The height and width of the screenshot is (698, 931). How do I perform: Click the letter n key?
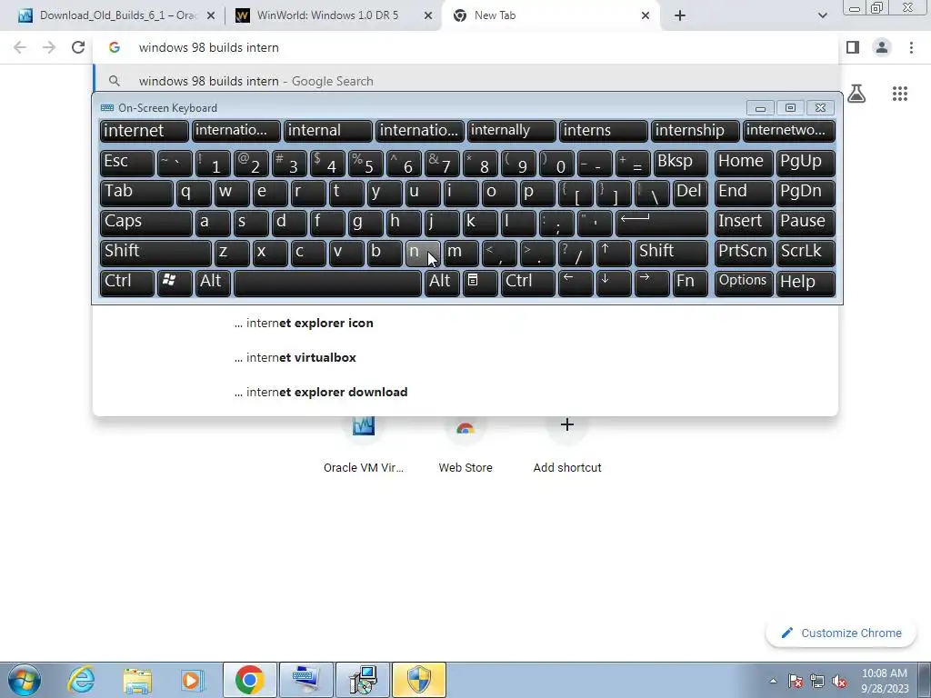tap(423, 253)
